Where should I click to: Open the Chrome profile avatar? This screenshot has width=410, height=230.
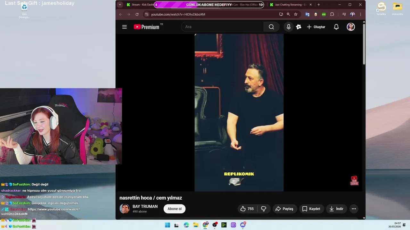coord(352,14)
